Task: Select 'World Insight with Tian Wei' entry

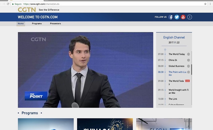Action: click(x=179, y=91)
